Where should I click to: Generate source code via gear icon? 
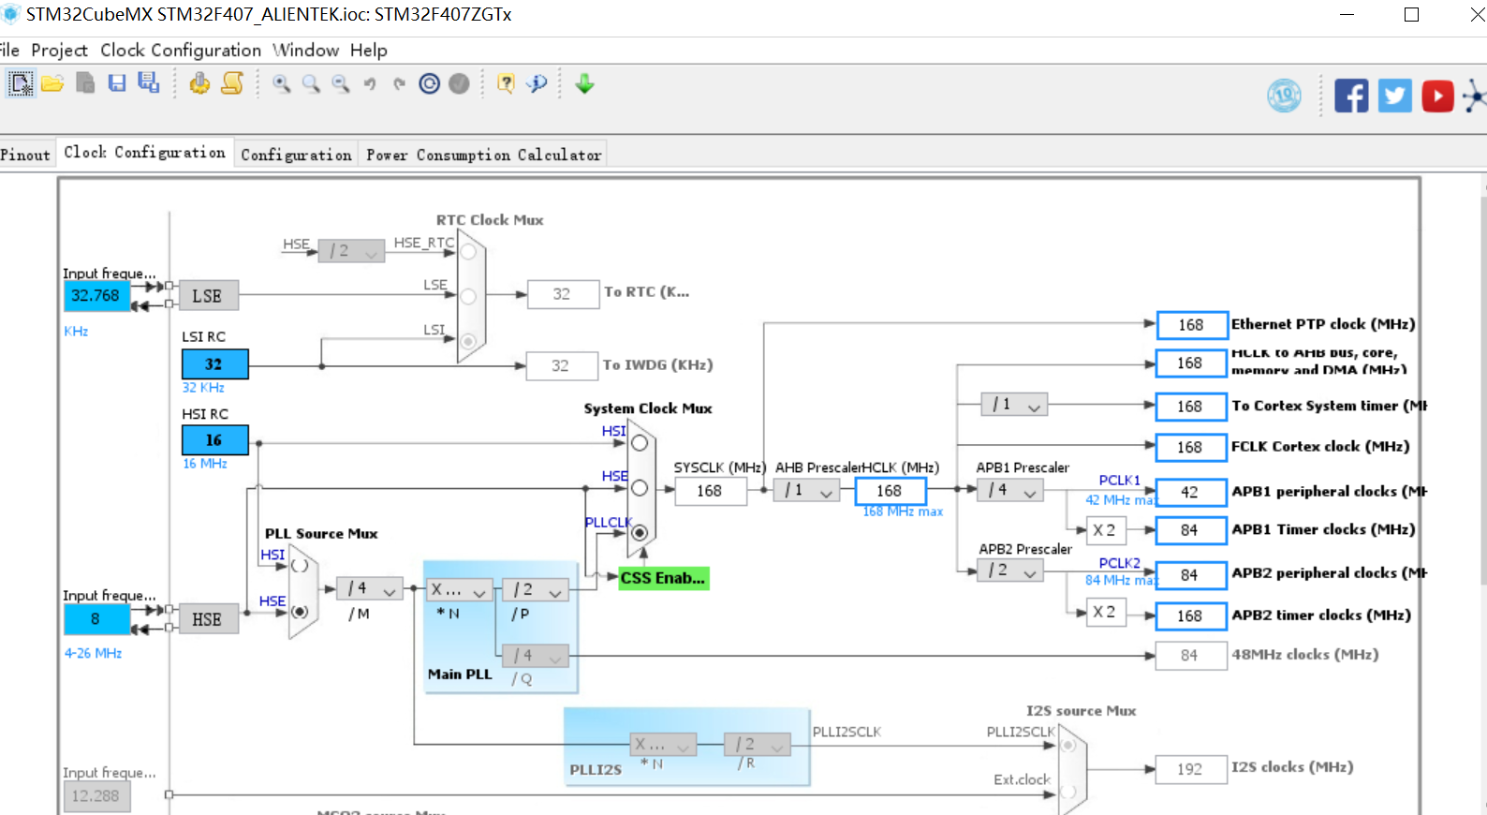(199, 83)
